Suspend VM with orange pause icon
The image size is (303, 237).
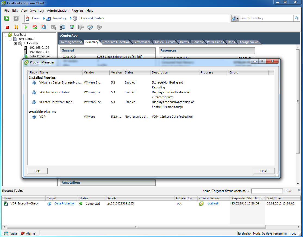click(x=16, y=27)
